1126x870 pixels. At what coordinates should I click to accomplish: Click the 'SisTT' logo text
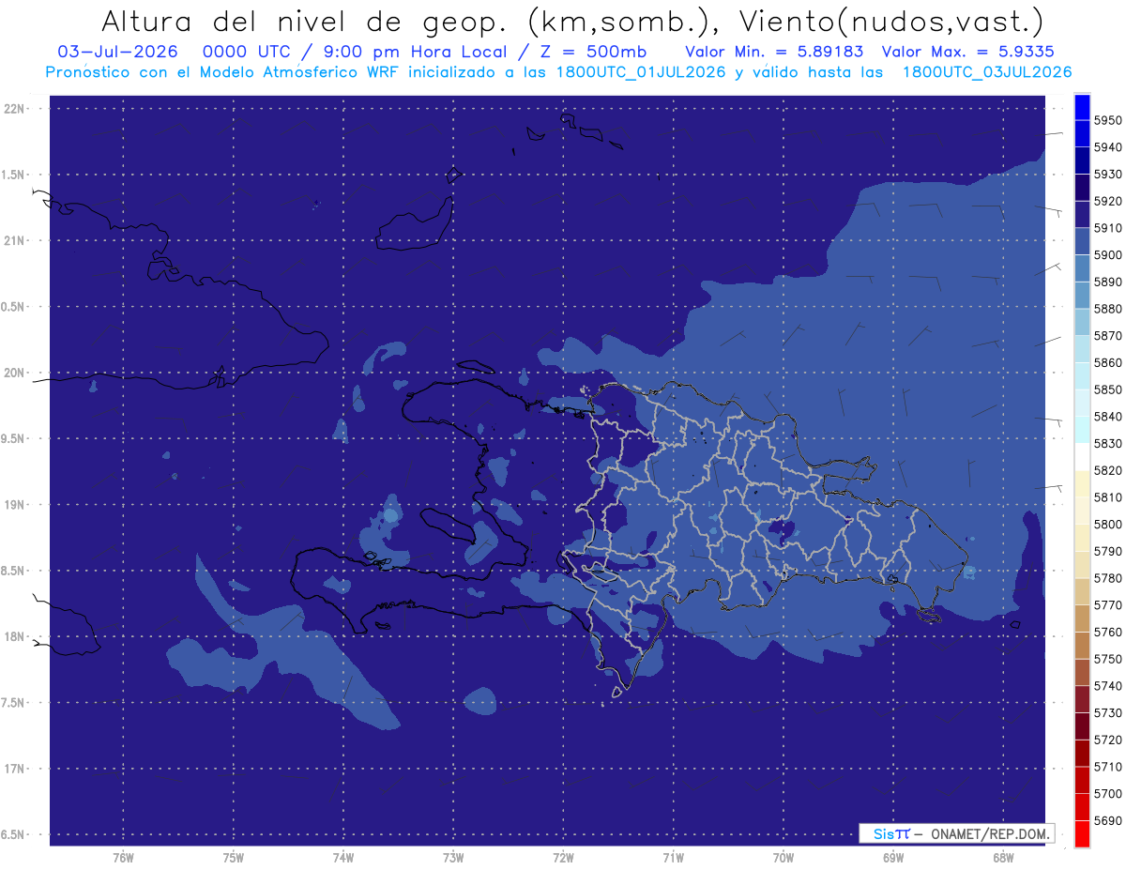[x=890, y=833]
